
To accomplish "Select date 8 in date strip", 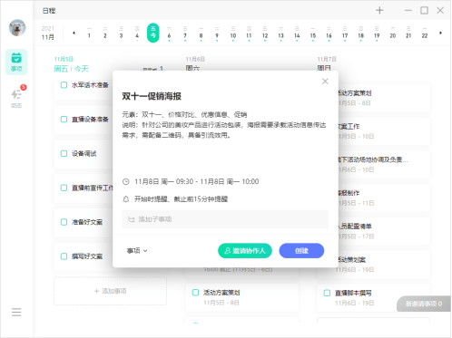I will pos(201,33).
